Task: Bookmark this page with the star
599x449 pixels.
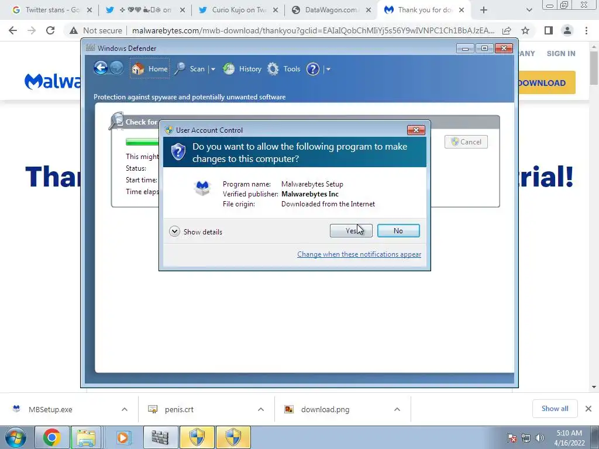Action: pos(525,30)
